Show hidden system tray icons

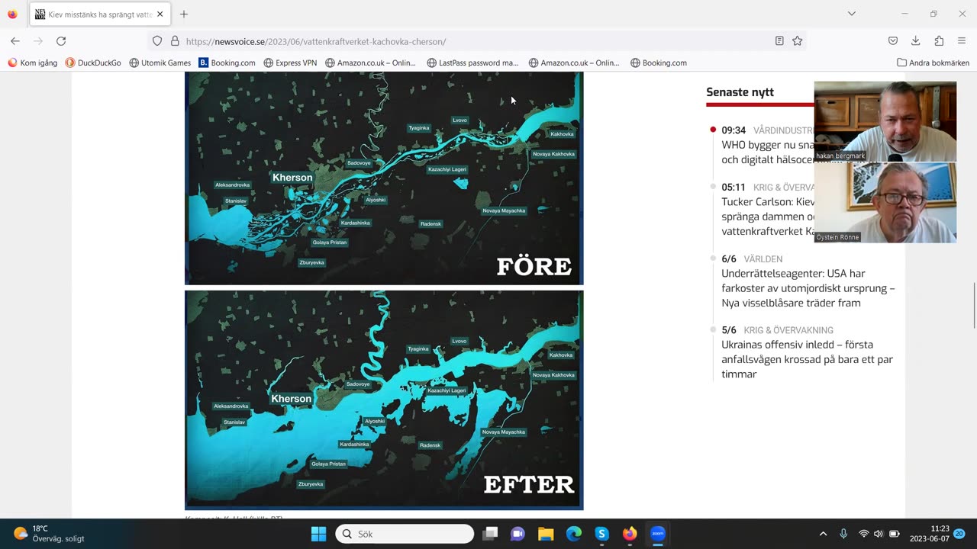point(823,534)
